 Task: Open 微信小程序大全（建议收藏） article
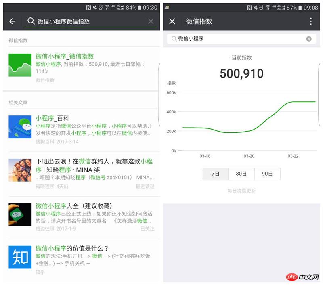point(74,206)
